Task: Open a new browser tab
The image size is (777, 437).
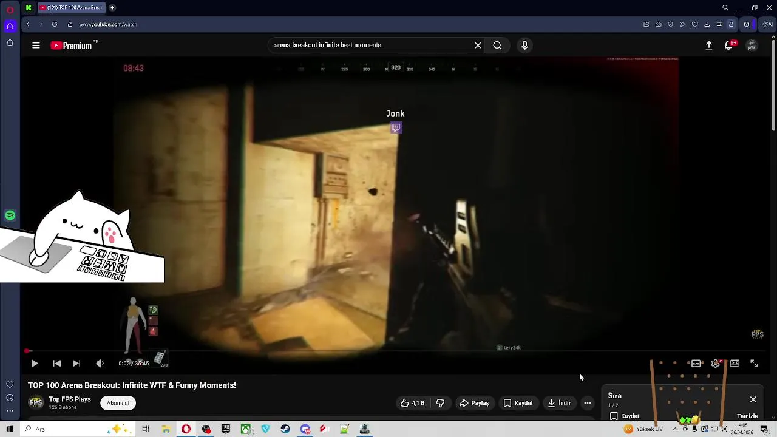Action: click(112, 8)
